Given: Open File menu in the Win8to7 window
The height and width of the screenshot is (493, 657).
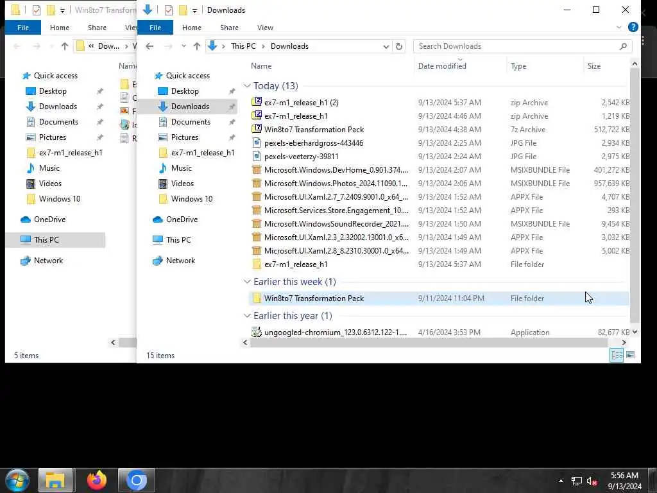Looking at the screenshot, I should click(x=23, y=28).
